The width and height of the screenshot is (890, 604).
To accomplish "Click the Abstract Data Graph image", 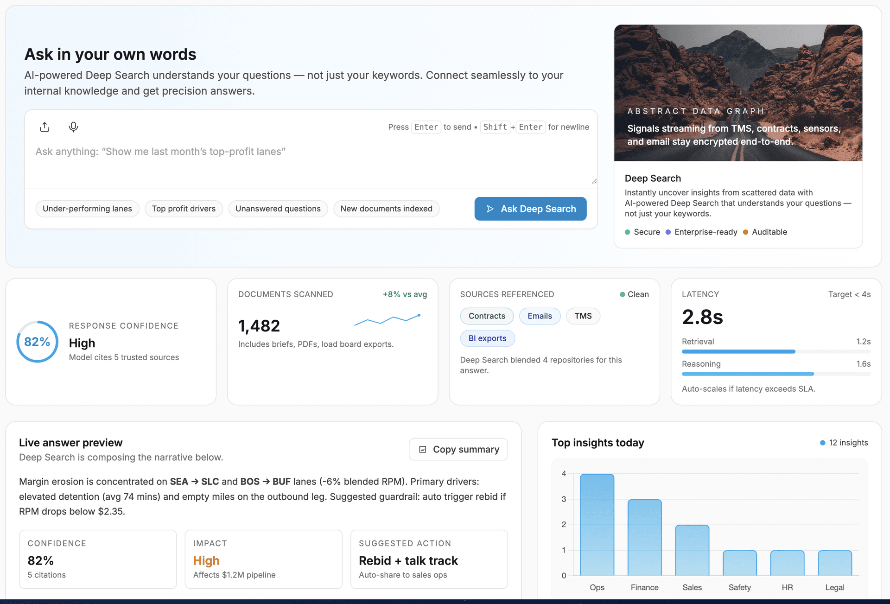I will click(738, 93).
